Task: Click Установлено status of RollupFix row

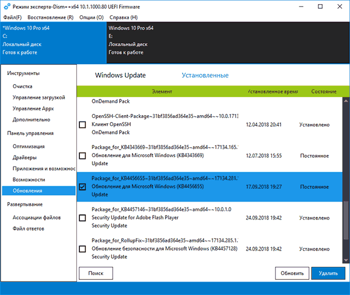Action: [314, 249]
